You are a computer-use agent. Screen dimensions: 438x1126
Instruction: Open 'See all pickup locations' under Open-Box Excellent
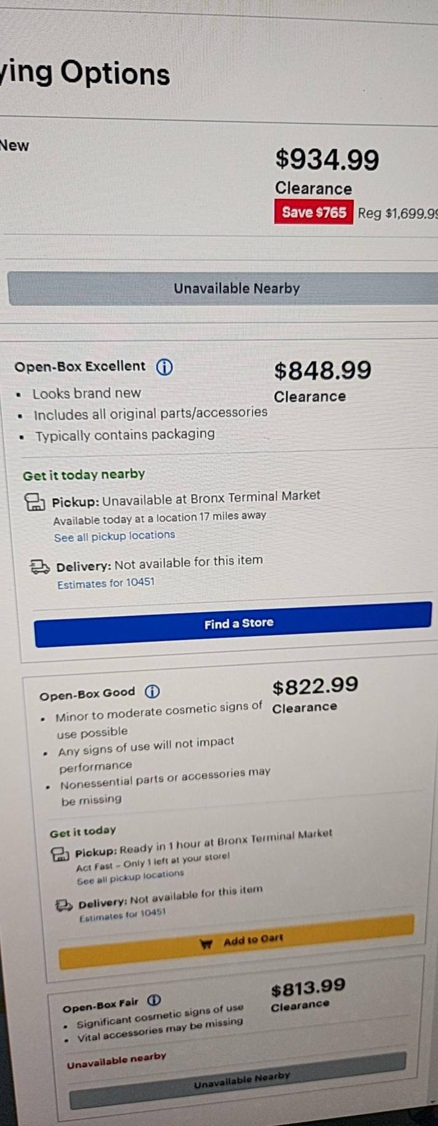pyautogui.click(x=115, y=536)
